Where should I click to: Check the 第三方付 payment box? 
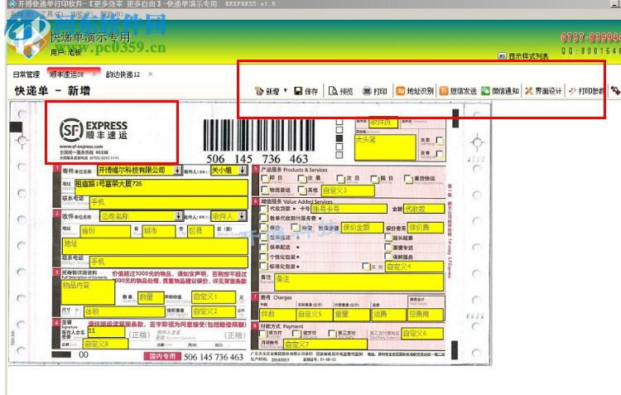[332, 334]
